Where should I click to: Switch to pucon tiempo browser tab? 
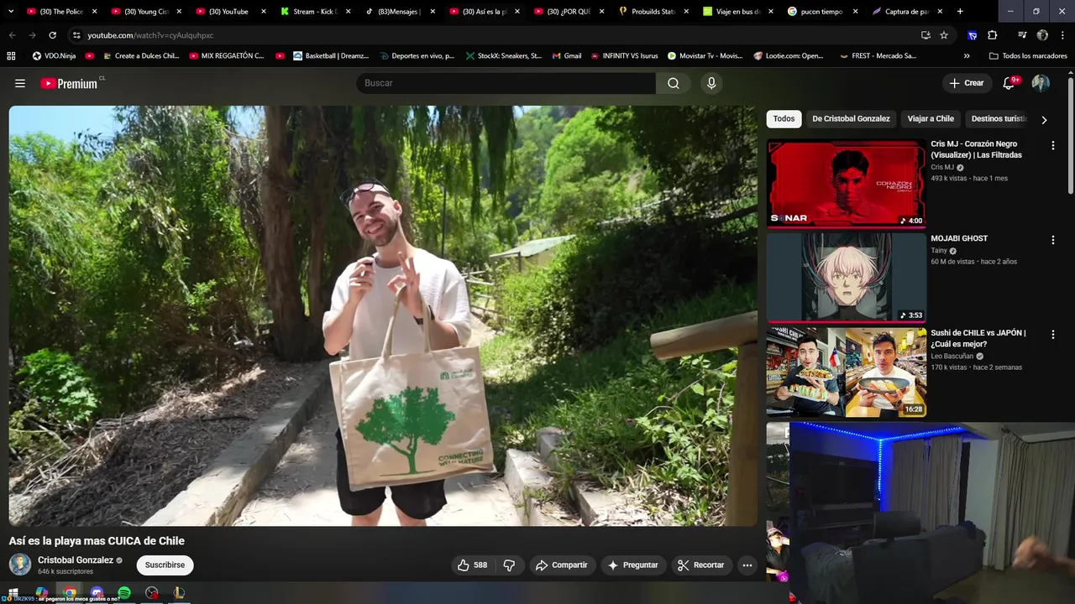coord(822,12)
